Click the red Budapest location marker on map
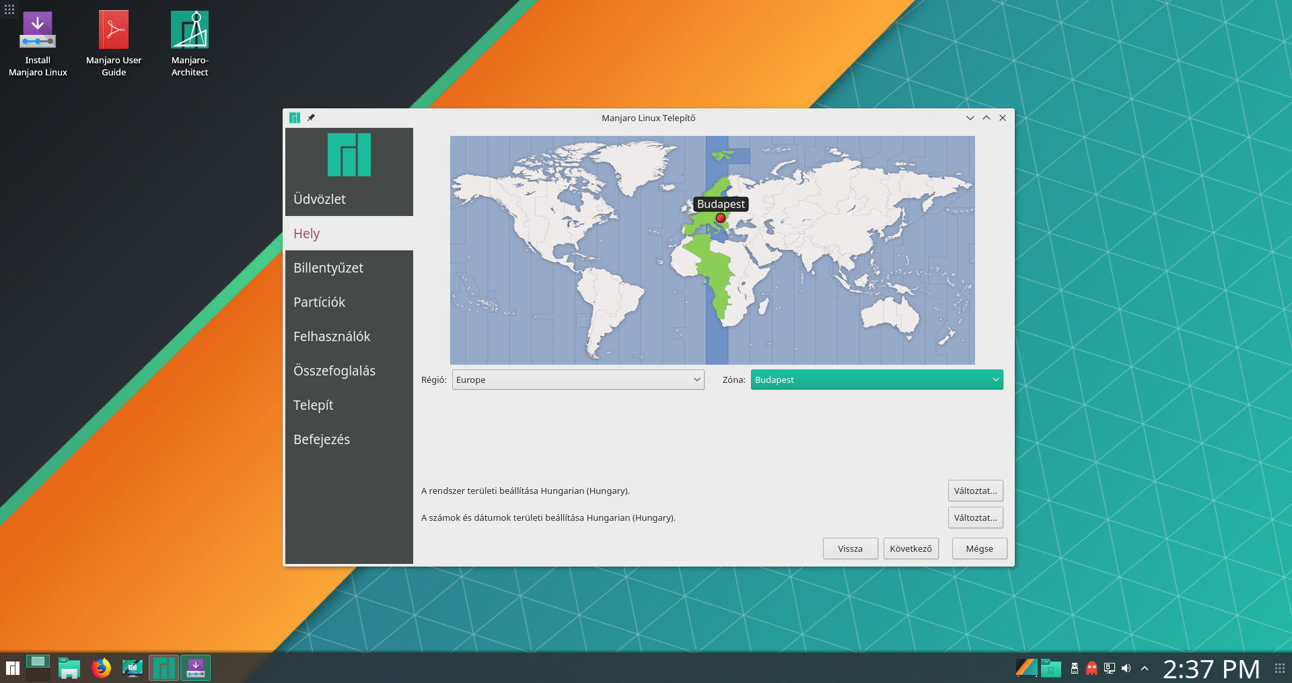 (721, 218)
